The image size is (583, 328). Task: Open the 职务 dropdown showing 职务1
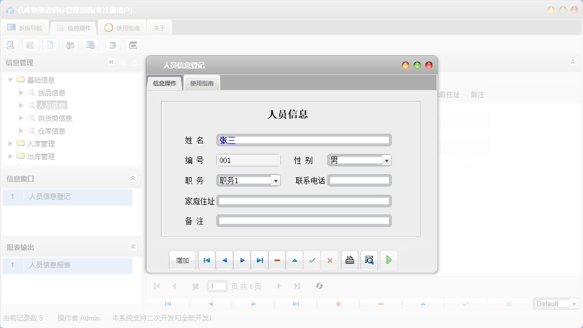(x=276, y=180)
